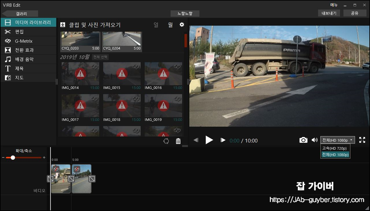Click the library refresh icon
The width and height of the screenshot is (370, 211).
[166, 141]
